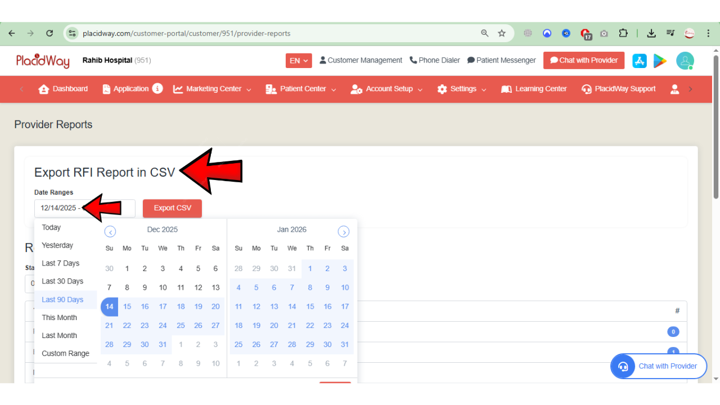
Task: Click the floating Chat with Provider headset icon
Action: (623, 366)
